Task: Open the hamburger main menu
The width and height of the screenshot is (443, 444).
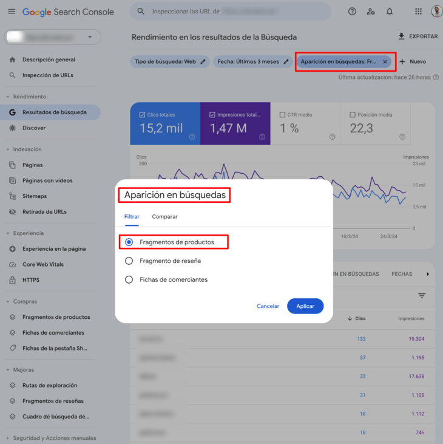Action: pyautogui.click(x=12, y=12)
